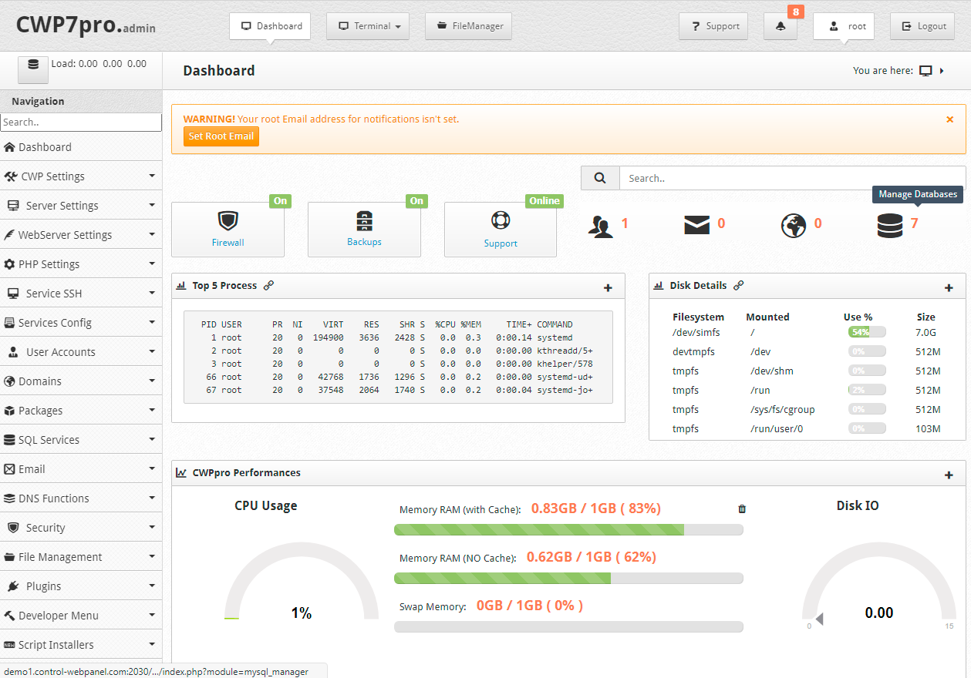
Task: Click the link icon beside Disk Details
Action: pos(738,286)
